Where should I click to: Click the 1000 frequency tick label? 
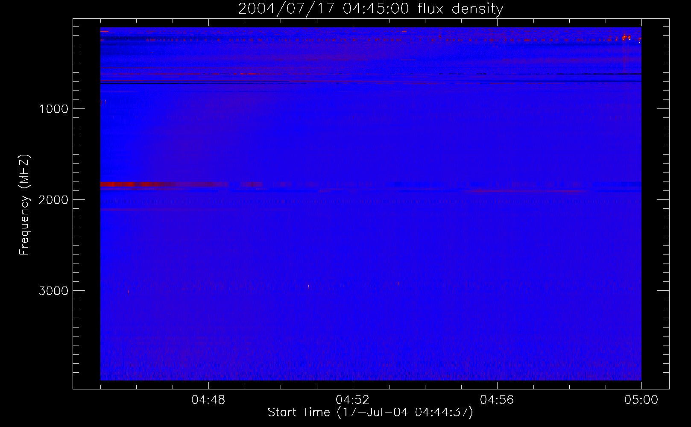click(53, 109)
